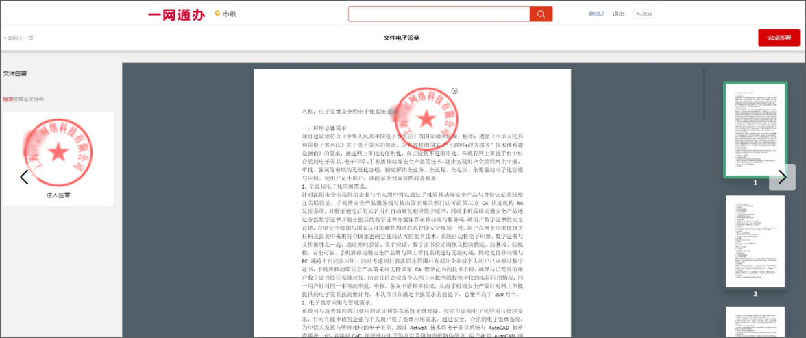Screen dimensions: 806x338
Task: Click the 返回 button in the header
Action: tap(644, 14)
